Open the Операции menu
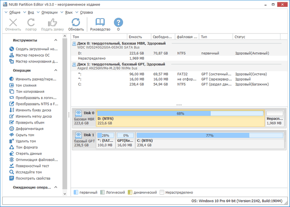This screenshot has width=290, height=207. coord(49,12)
